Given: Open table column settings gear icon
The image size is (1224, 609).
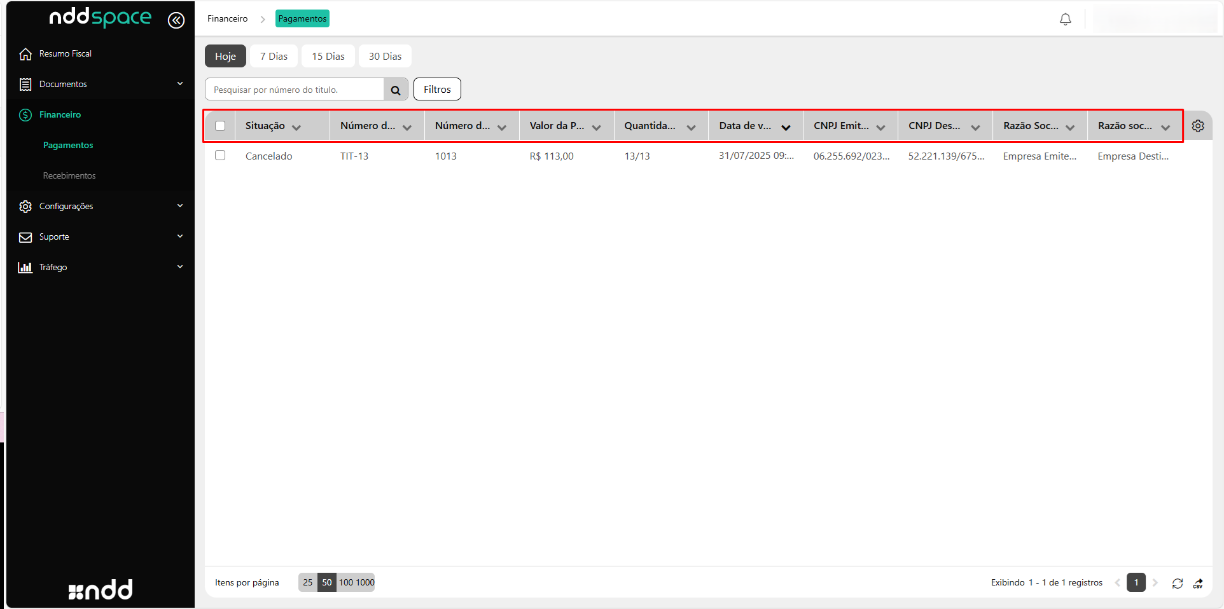Looking at the screenshot, I should (1198, 126).
